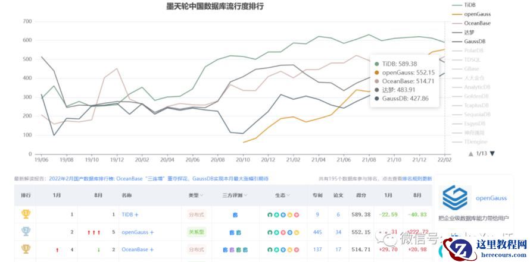Enable the PolarDB legend series

pos(468,50)
